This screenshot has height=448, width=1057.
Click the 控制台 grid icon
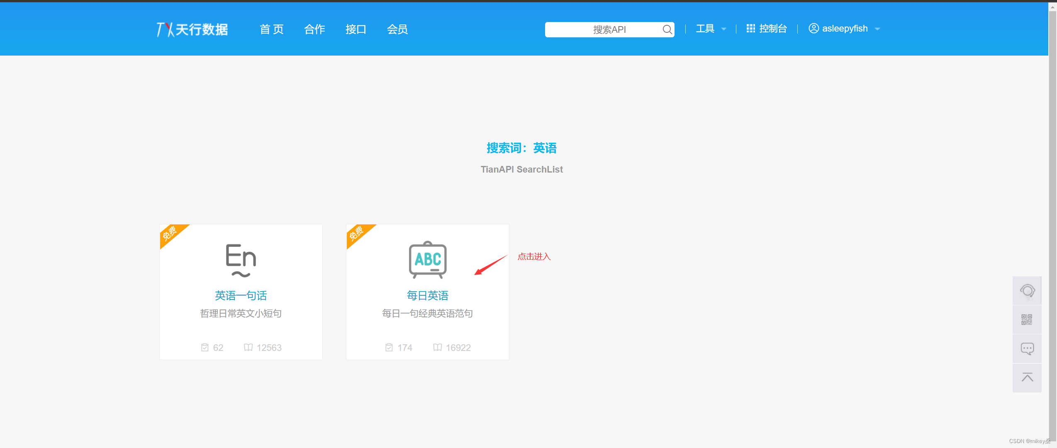point(750,28)
